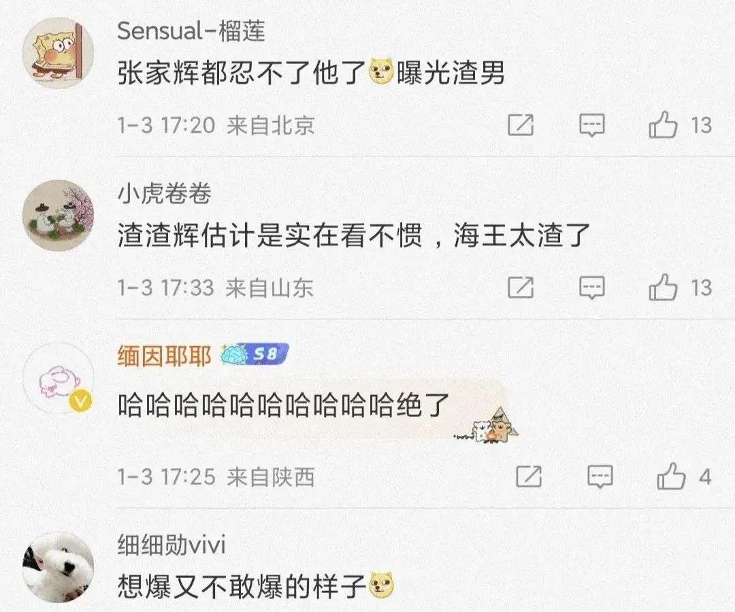Repost the Sensual-榴莲 comment via share icon
Image resolution: width=735 pixels, height=612 pixels.
coord(521,125)
